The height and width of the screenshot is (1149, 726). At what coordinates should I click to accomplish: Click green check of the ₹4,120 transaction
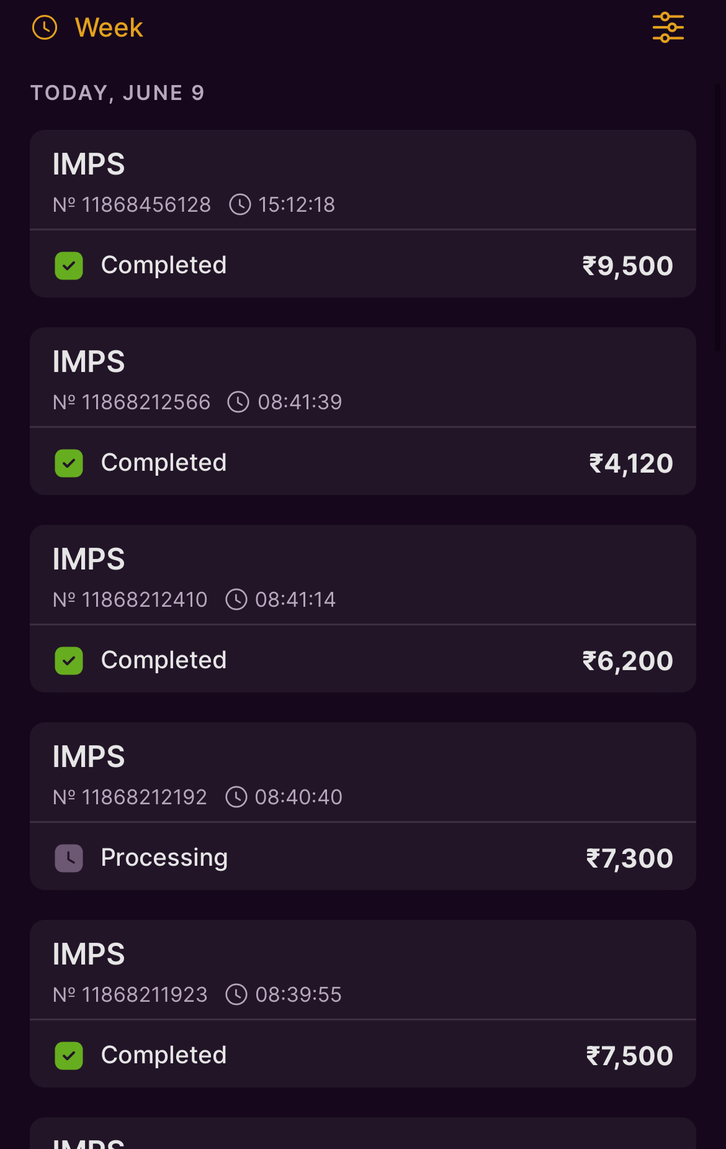[69, 463]
